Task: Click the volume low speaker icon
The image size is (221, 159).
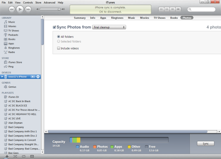Action: click(x=38, y=9)
